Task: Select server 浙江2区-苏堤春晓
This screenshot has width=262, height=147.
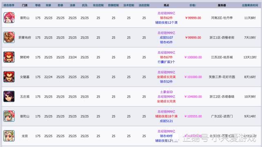Action: (x=222, y=97)
